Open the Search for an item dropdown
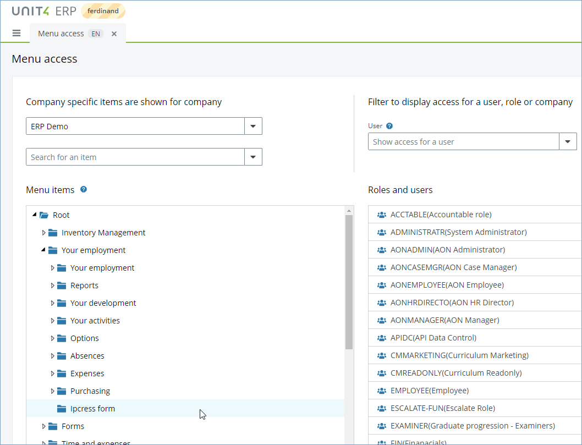The image size is (582, 445). [253, 157]
